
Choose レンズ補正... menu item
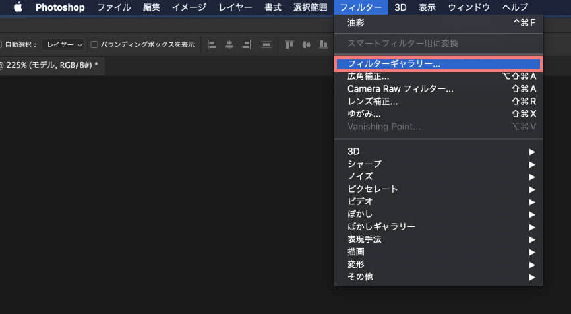(438, 102)
